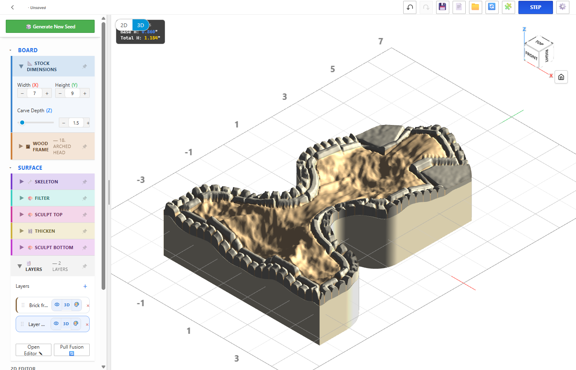Screen dimensions: 576x370
Task: Open palette for selected Layer row
Action: (x=76, y=324)
